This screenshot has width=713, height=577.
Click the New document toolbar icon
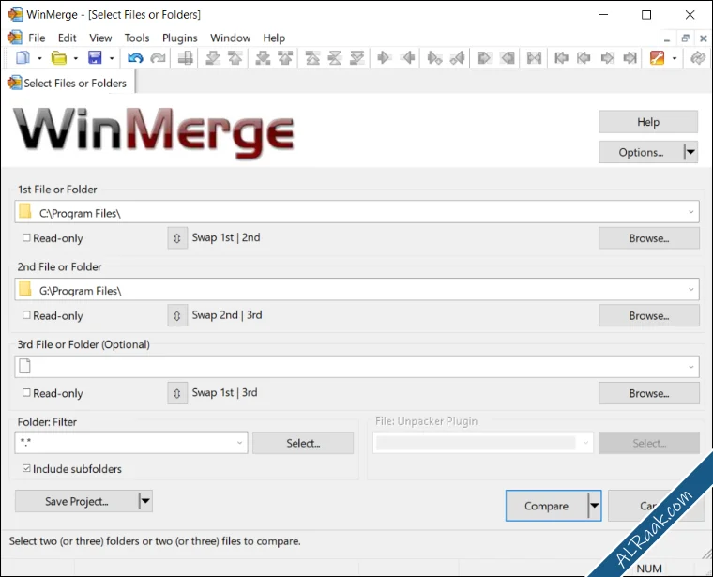coord(23,58)
